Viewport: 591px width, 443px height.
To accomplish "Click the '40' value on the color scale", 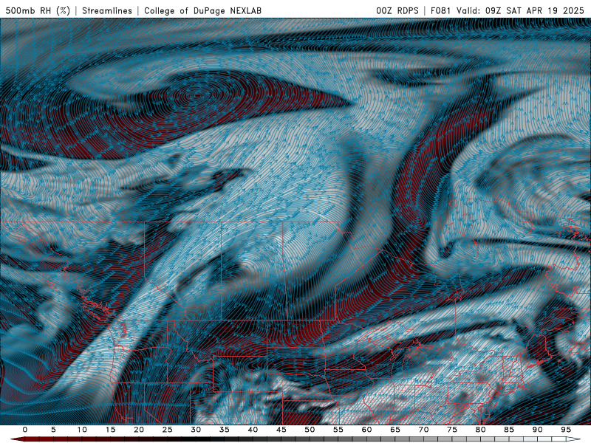I will (253, 430).
